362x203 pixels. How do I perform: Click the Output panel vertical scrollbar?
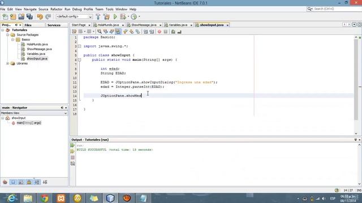(x=359, y=164)
